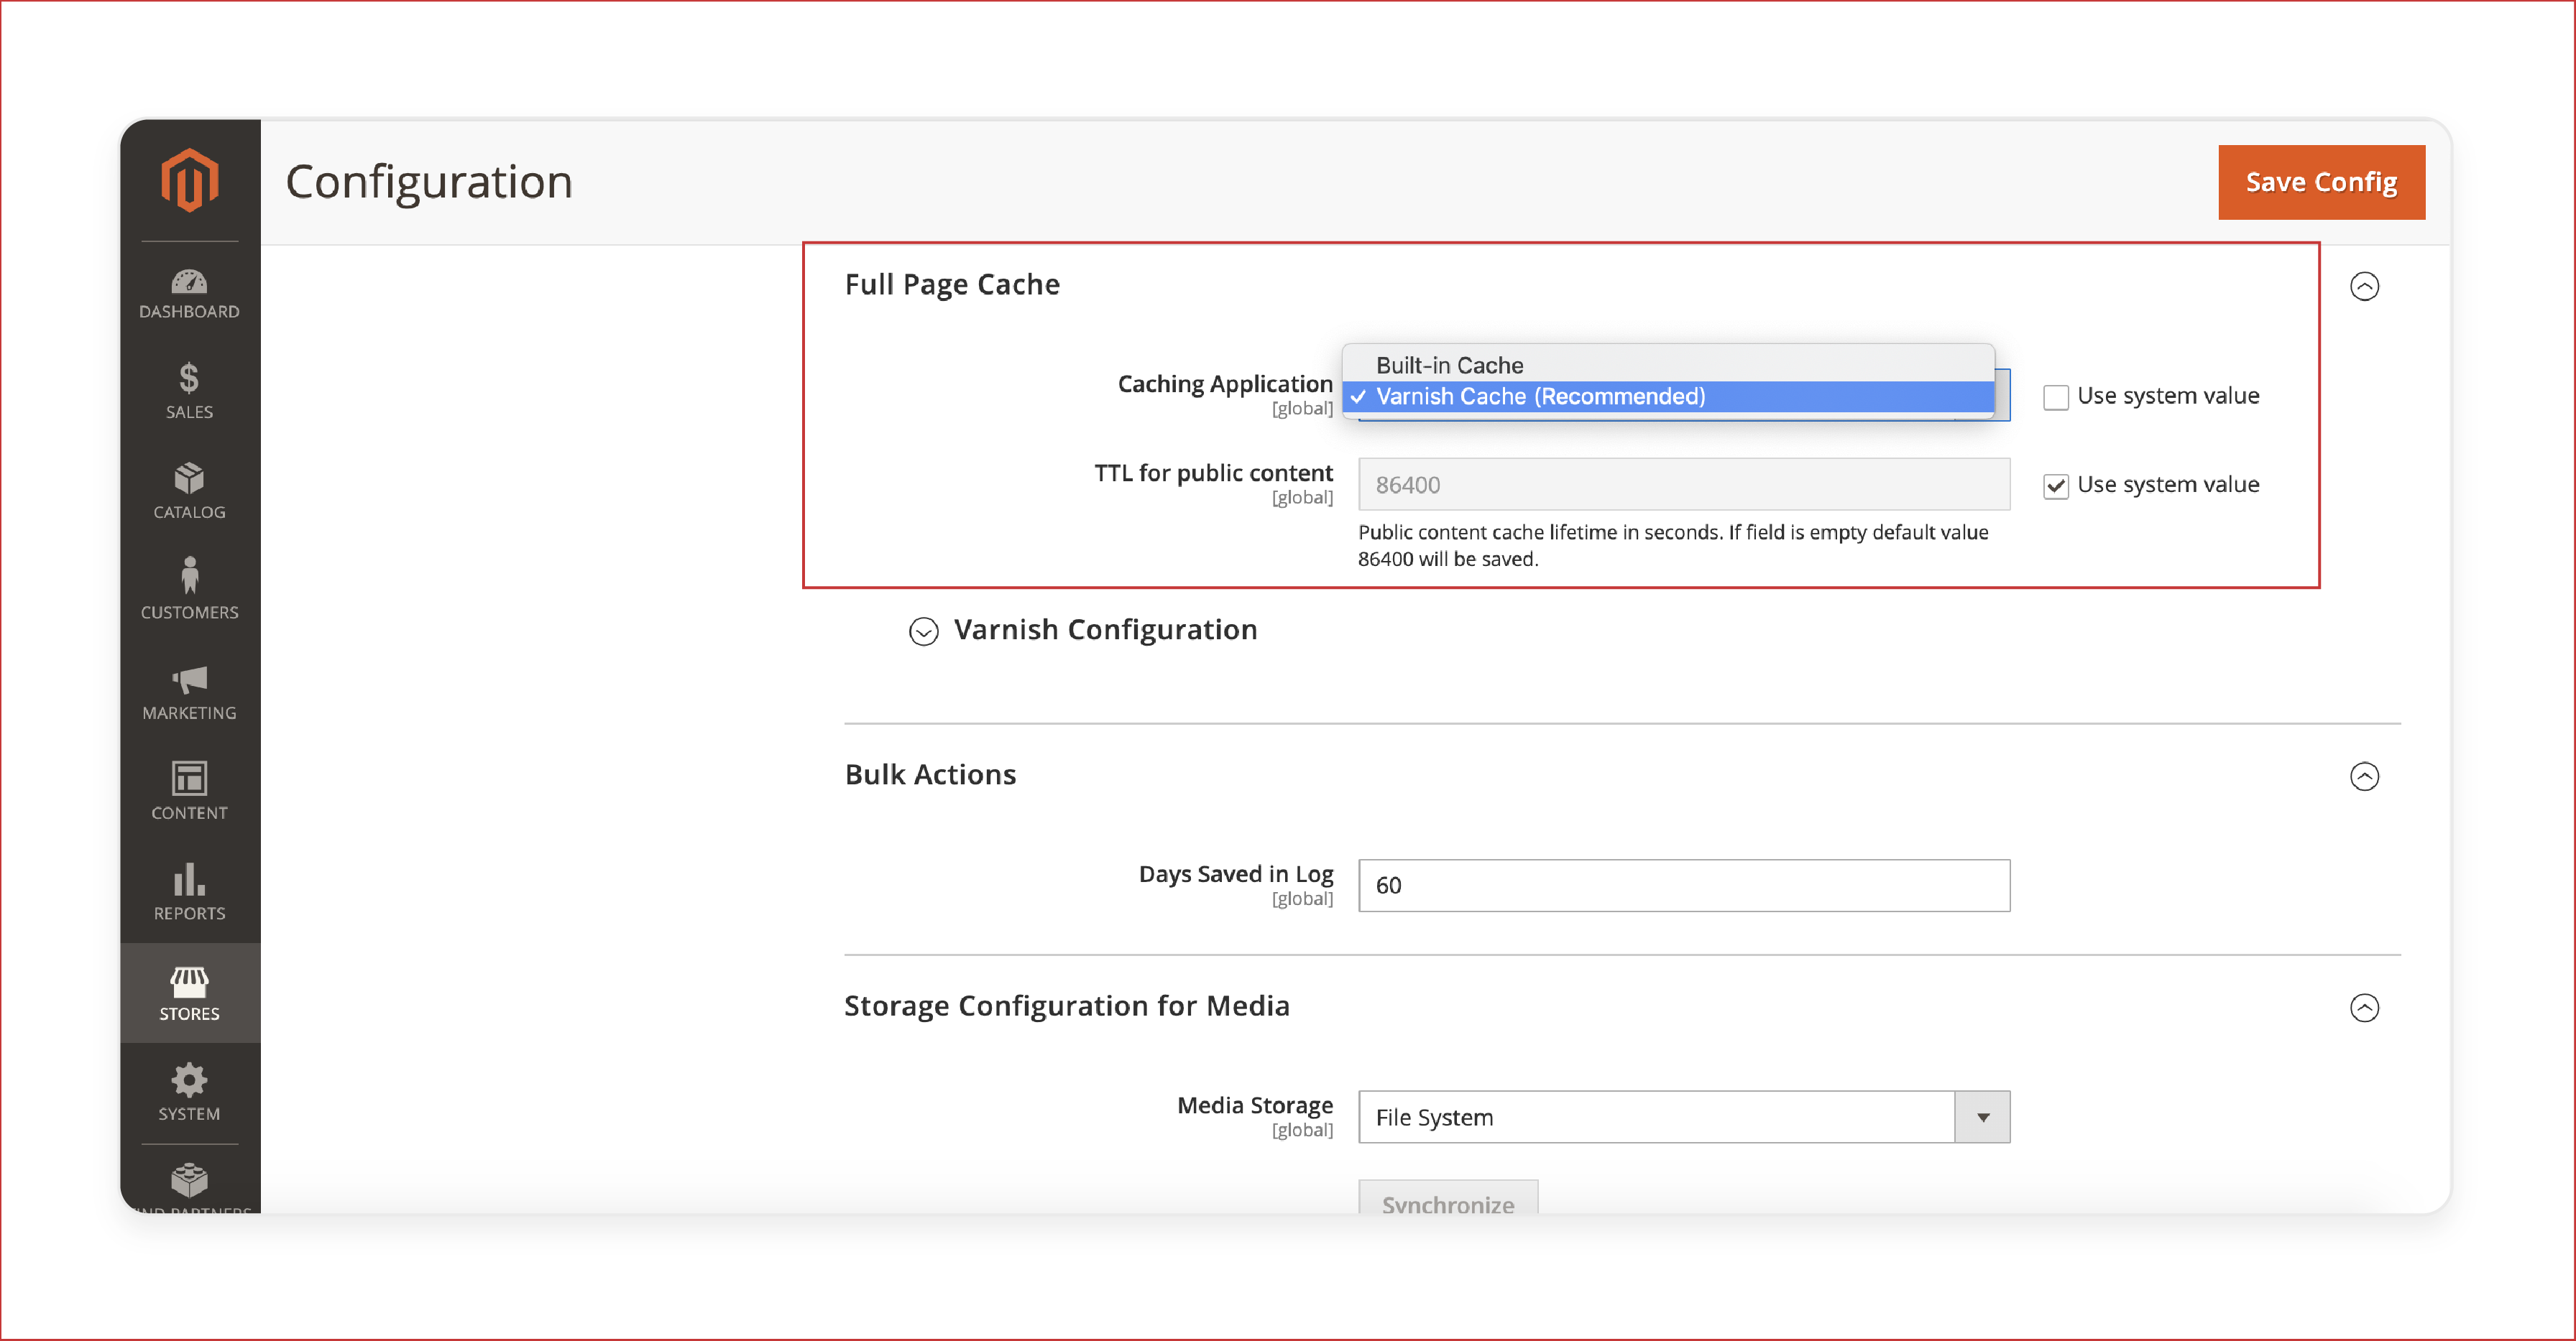
Task: Open the Catalog sidebar menu
Action: pyautogui.click(x=189, y=491)
